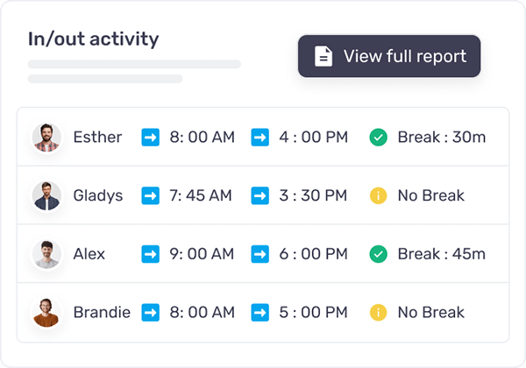Click the name Esther
This screenshot has width=526, height=368.
pos(97,137)
